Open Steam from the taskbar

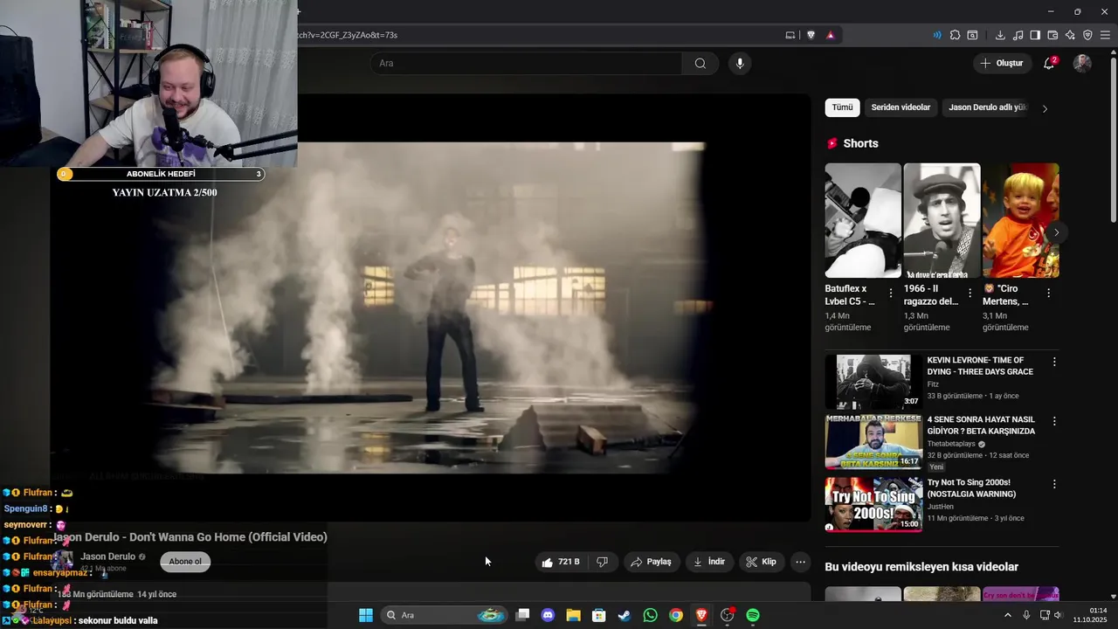(625, 615)
